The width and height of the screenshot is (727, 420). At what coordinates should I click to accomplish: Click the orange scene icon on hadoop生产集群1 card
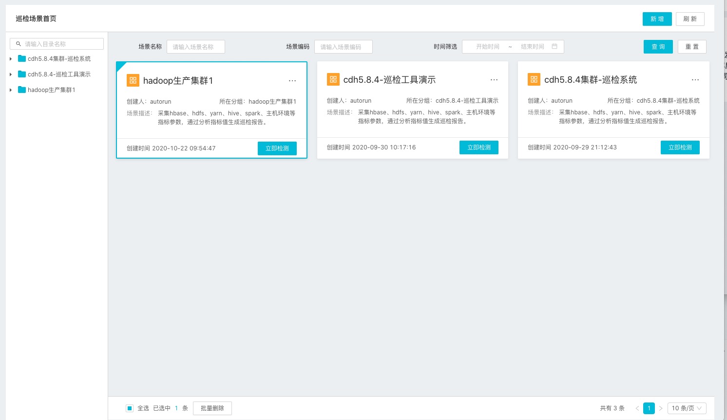[x=133, y=80]
